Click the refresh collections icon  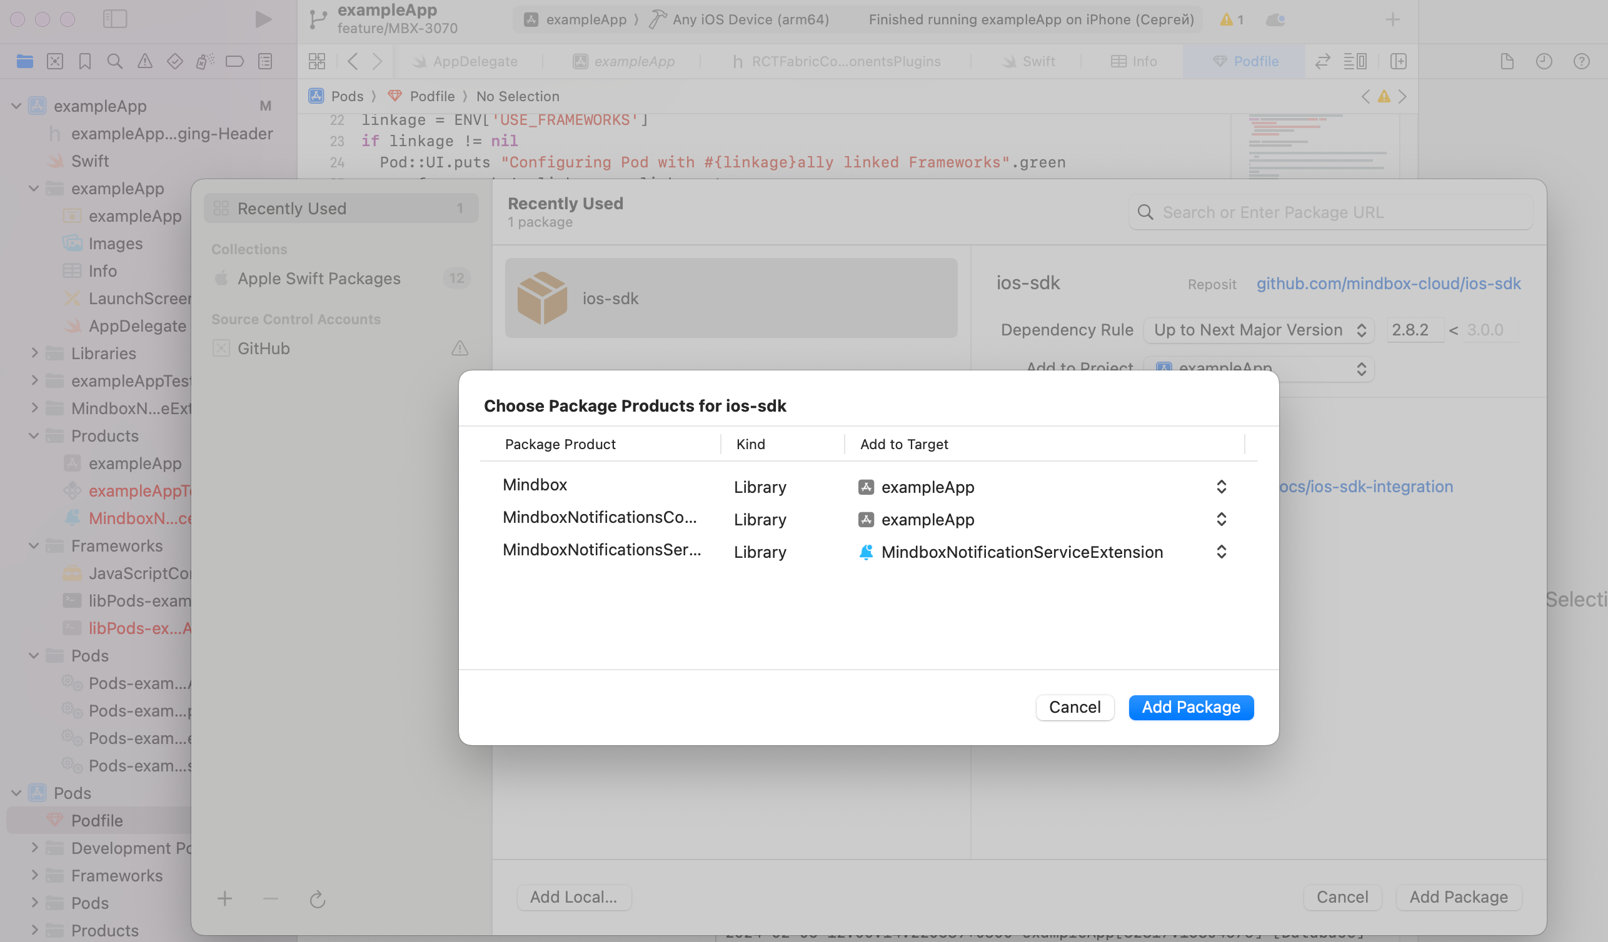click(318, 900)
